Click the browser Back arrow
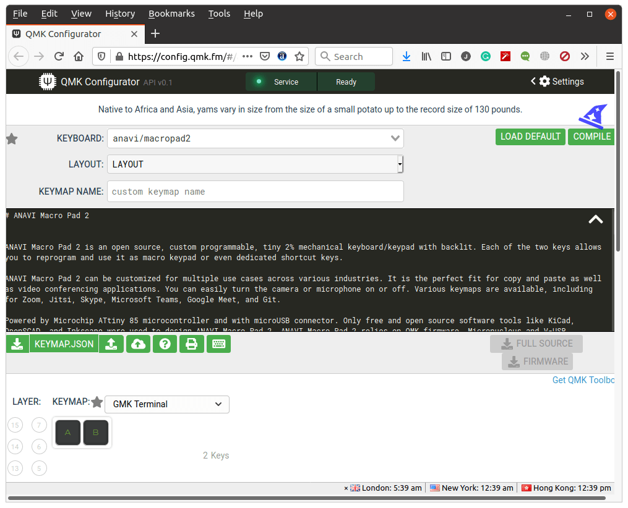 19,56
